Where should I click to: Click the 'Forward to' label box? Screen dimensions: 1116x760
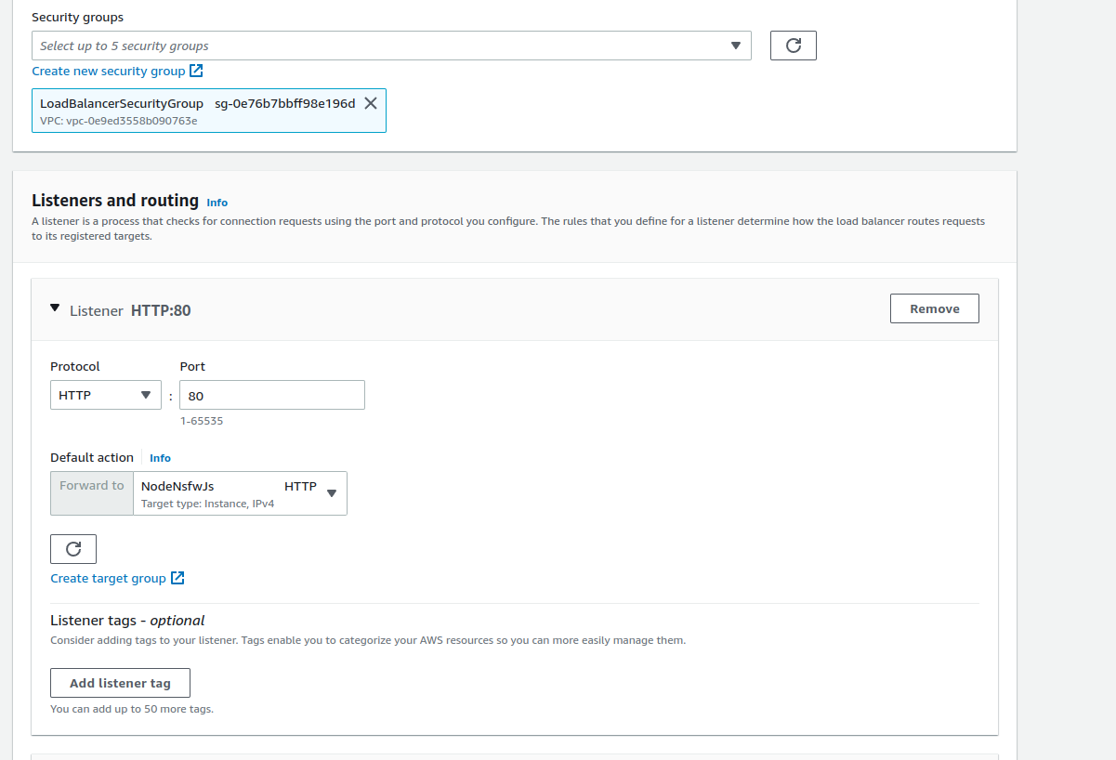(92, 493)
